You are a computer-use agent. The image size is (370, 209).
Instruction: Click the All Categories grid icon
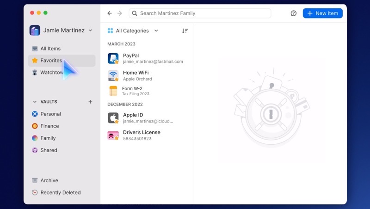[110, 31]
